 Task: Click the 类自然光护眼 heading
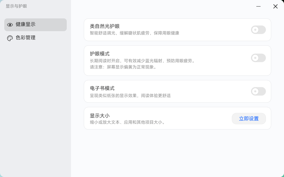105,26
